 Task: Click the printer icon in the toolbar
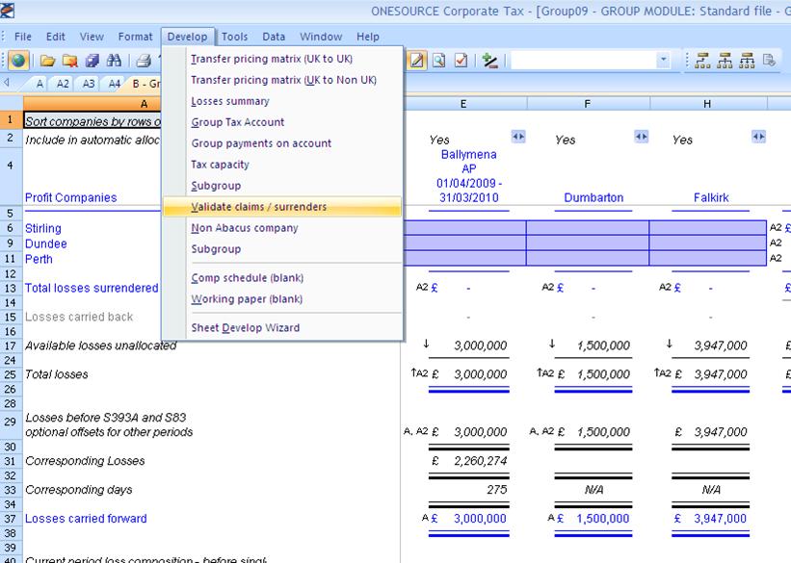[x=143, y=61]
